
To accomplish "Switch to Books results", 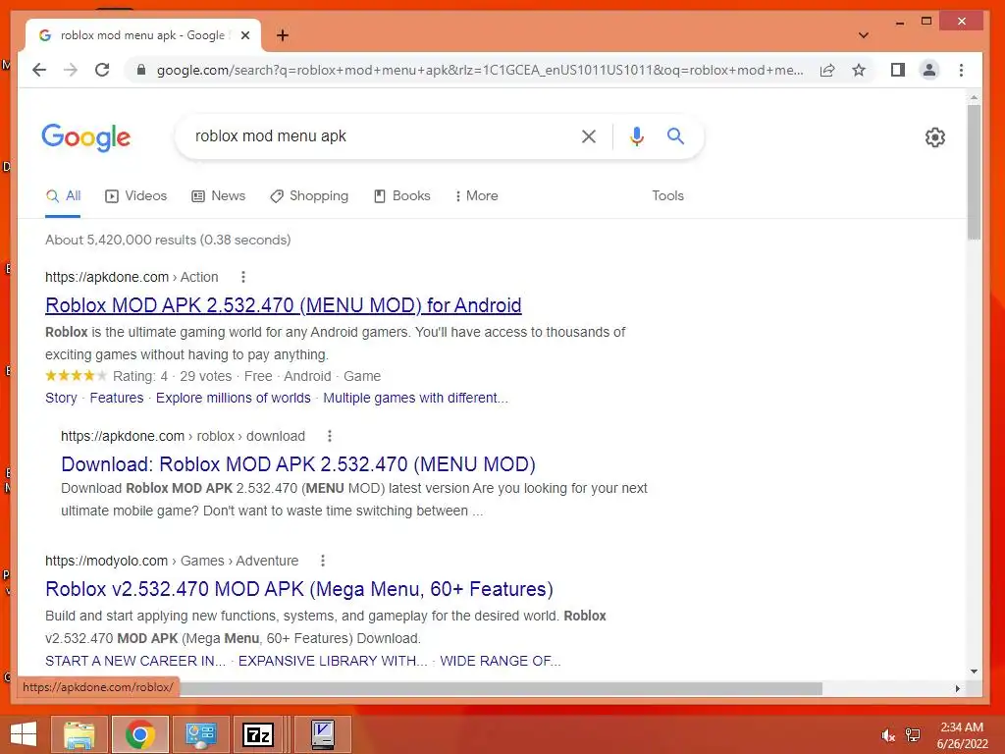I will [402, 196].
